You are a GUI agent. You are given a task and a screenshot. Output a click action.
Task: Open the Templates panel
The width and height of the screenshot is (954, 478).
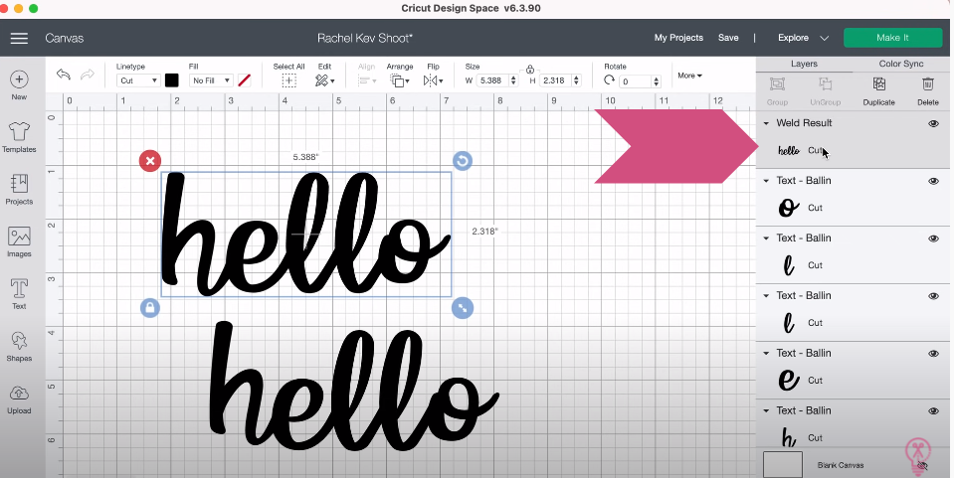pyautogui.click(x=19, y=137)
